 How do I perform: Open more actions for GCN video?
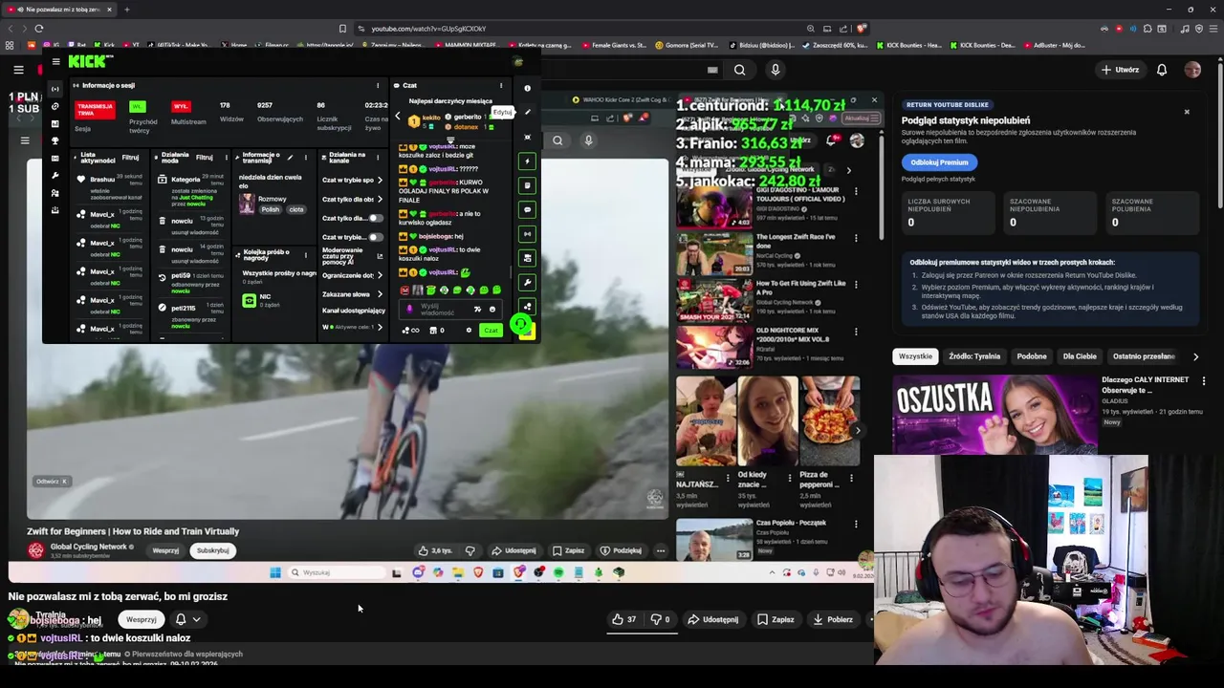point(660,550)
